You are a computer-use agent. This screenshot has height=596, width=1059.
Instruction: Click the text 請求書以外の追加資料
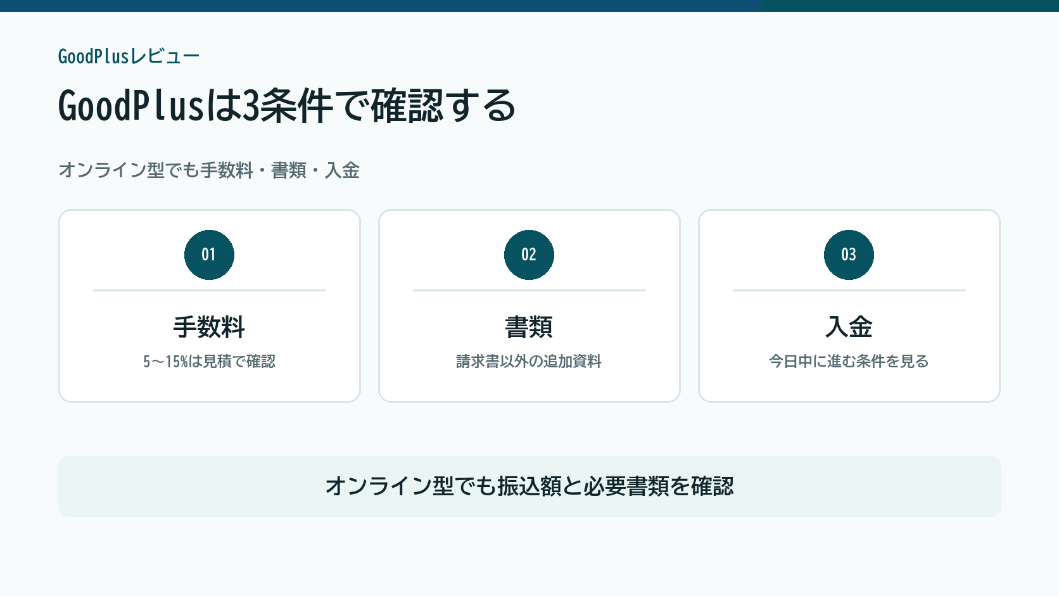click(529, 362)
